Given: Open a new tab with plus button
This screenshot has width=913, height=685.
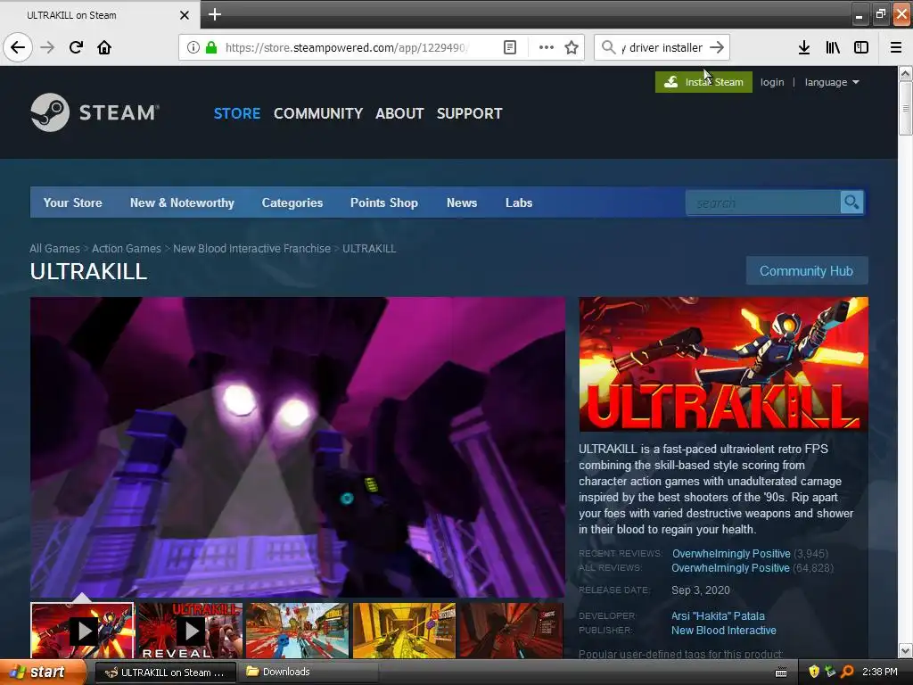Looking at the screenshot, I should 214,14.
